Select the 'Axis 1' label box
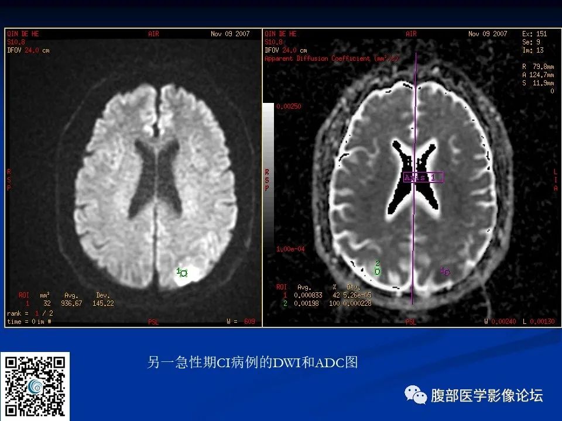This screenshot has width=562, height=421. coord(423,177)
